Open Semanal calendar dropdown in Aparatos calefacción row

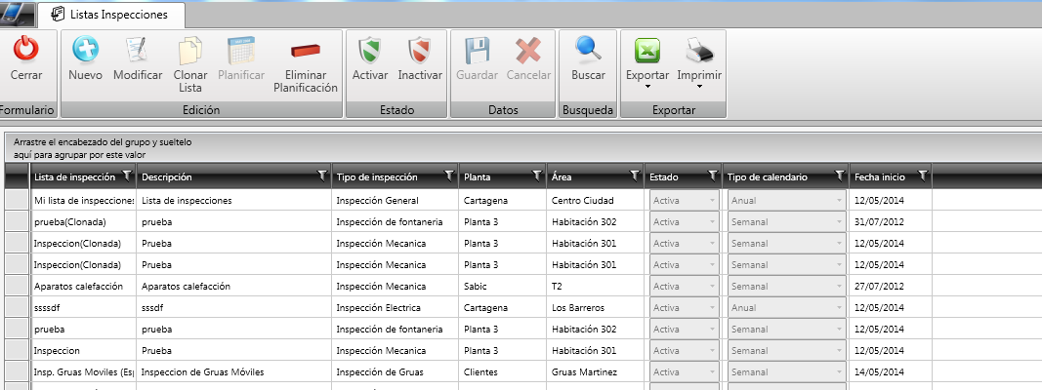787,286
